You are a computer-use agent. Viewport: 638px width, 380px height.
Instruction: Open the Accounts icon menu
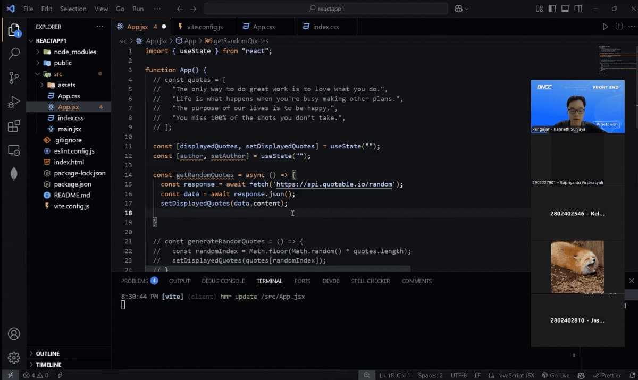(x=14, y=334)
